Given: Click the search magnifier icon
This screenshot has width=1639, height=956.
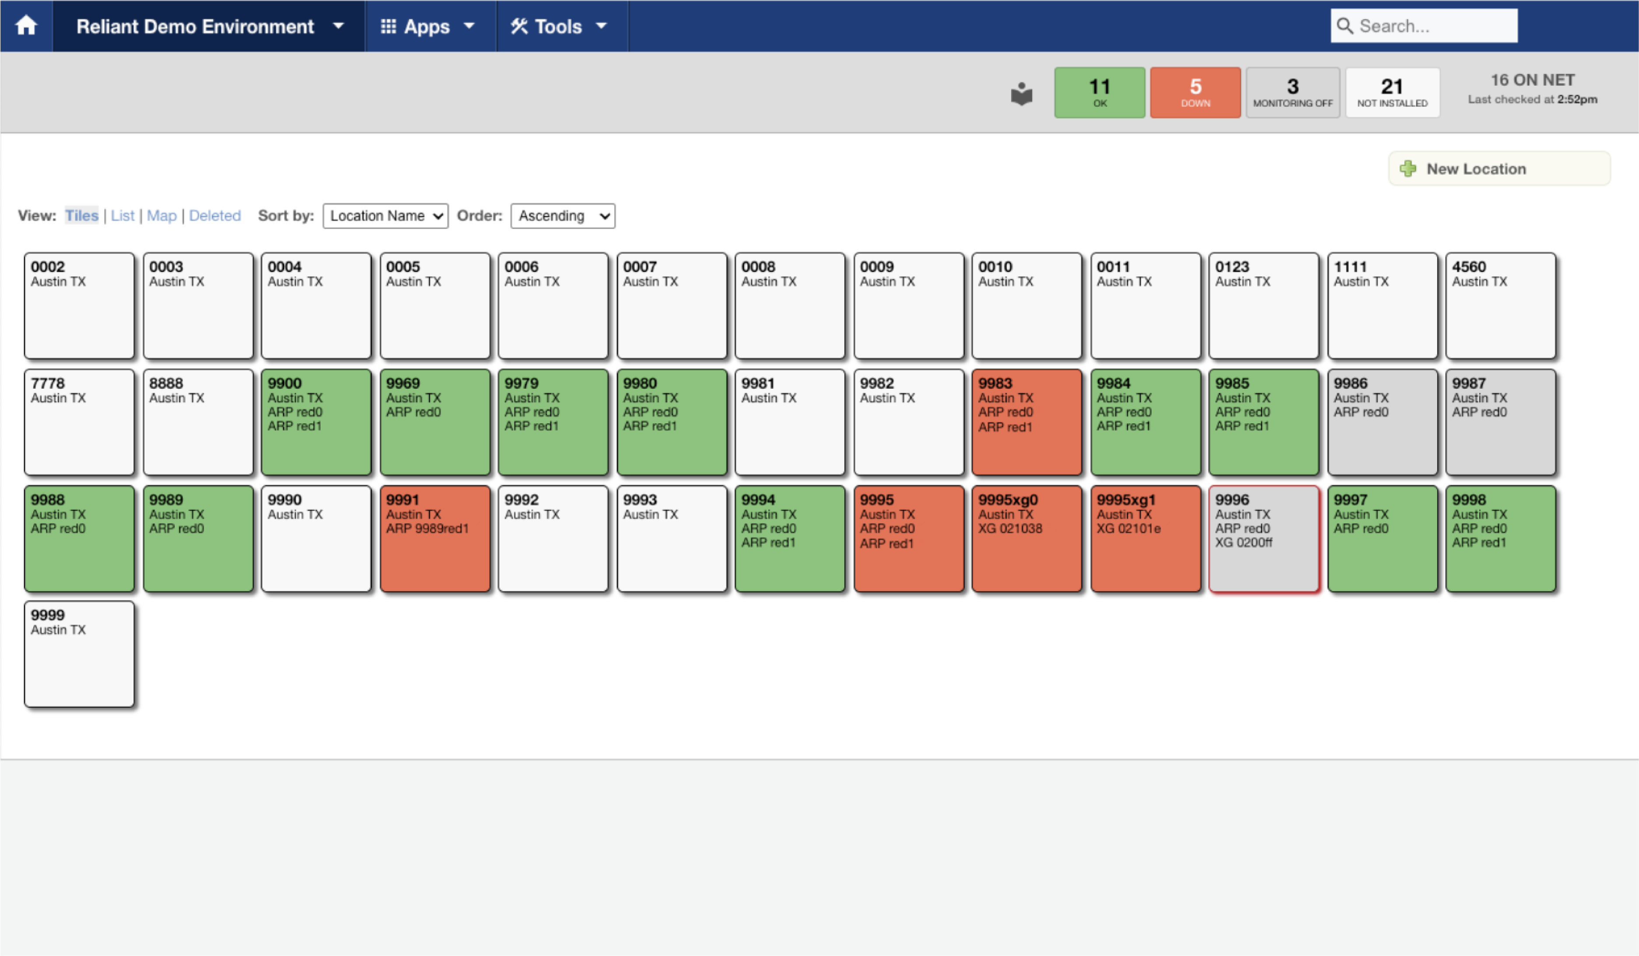Looking at the screenshot, I should (1344, 26).
